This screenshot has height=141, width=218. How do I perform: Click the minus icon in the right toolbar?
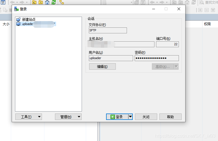[207, 10]
